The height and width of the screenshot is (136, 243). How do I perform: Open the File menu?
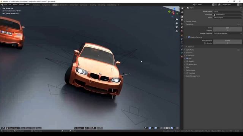click(x=6, y=5)
